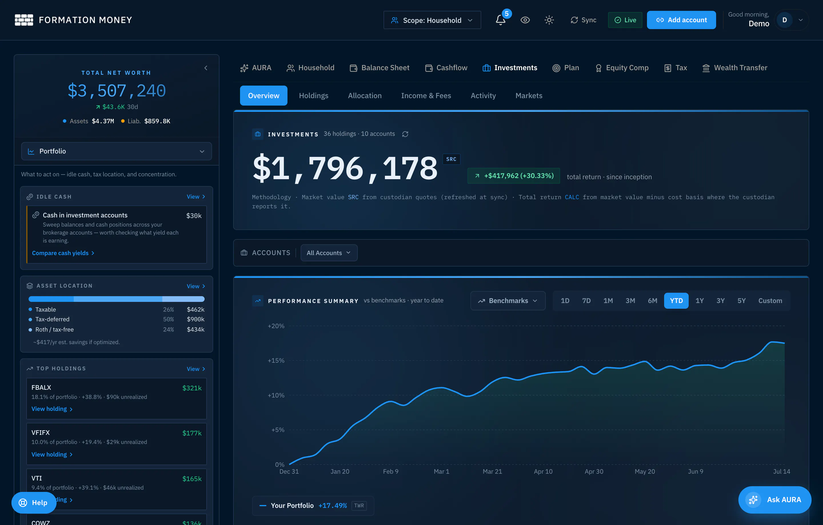The height and width of the screenshot is (525, 823).
Task: Click the Taxable legend dot
Action: 30,310
